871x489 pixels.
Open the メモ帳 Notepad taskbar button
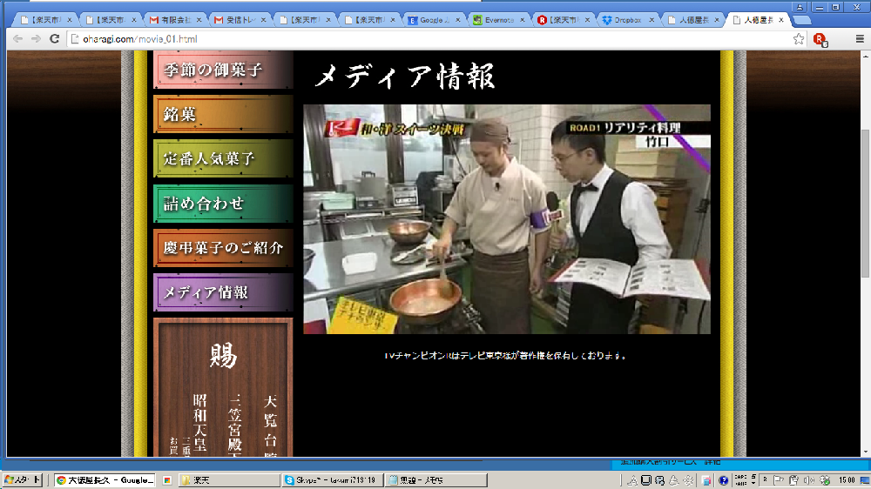[x=436, y=480]
